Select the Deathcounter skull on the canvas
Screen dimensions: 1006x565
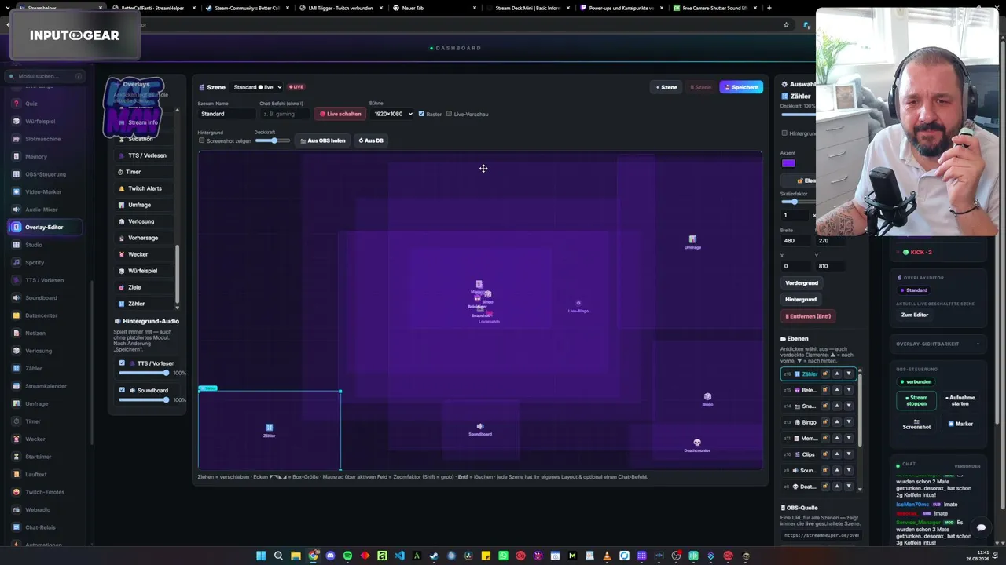coord(697,445)
